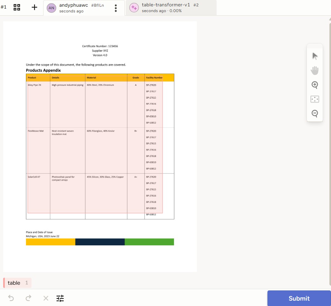This screenshot has width=331, height=306.
Task: Activate the hand pan tool
Action: (x=315, y=71)
